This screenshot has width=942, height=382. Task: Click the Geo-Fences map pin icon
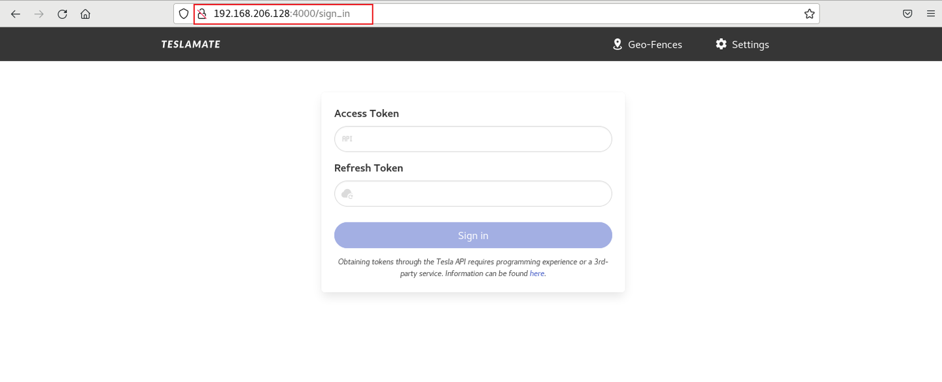click(617, 44)
